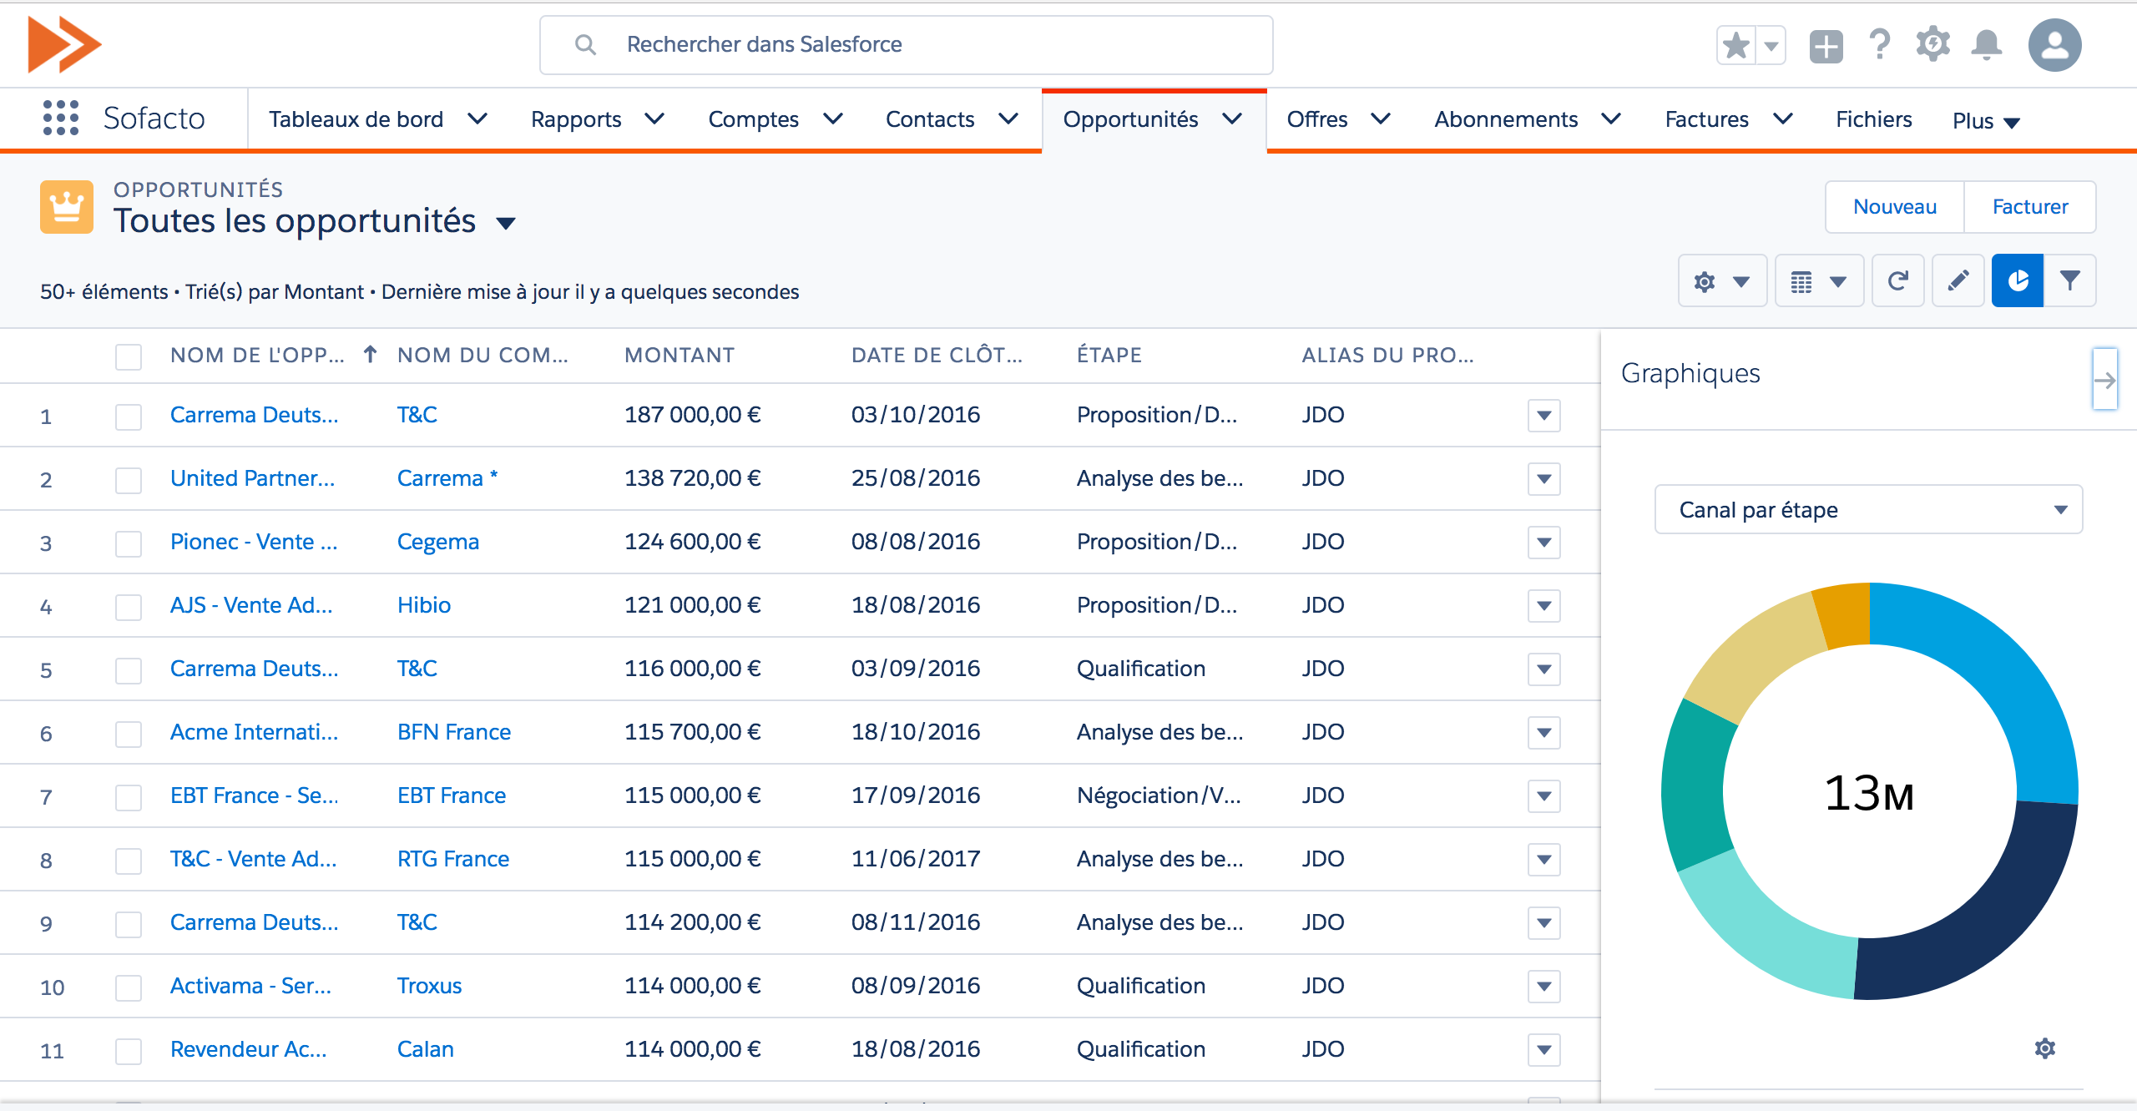The image size is (2137, 1111).
Task: Open the filter funnel panel
Action: [2069, 281]
